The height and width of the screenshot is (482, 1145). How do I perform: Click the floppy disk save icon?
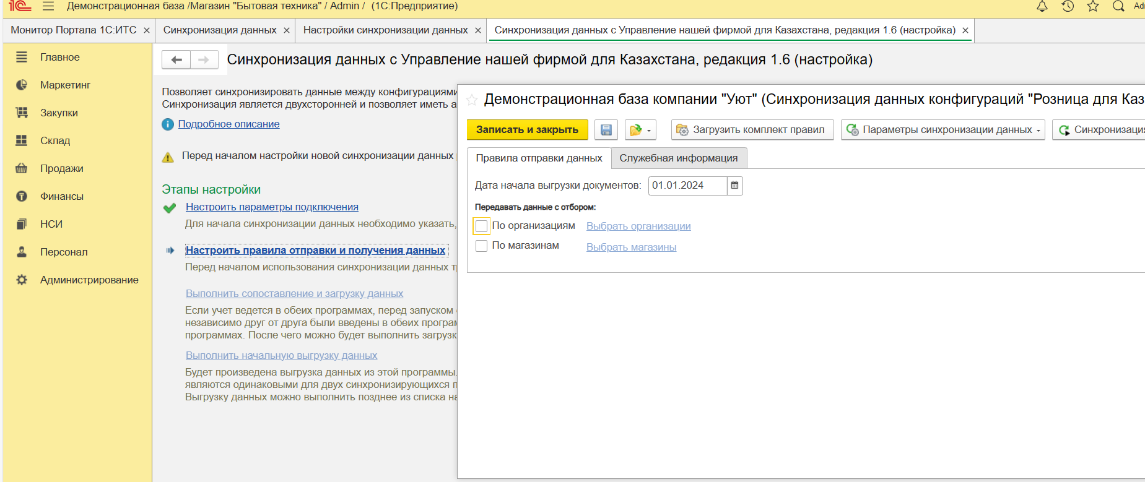click(x=606, y=130)
